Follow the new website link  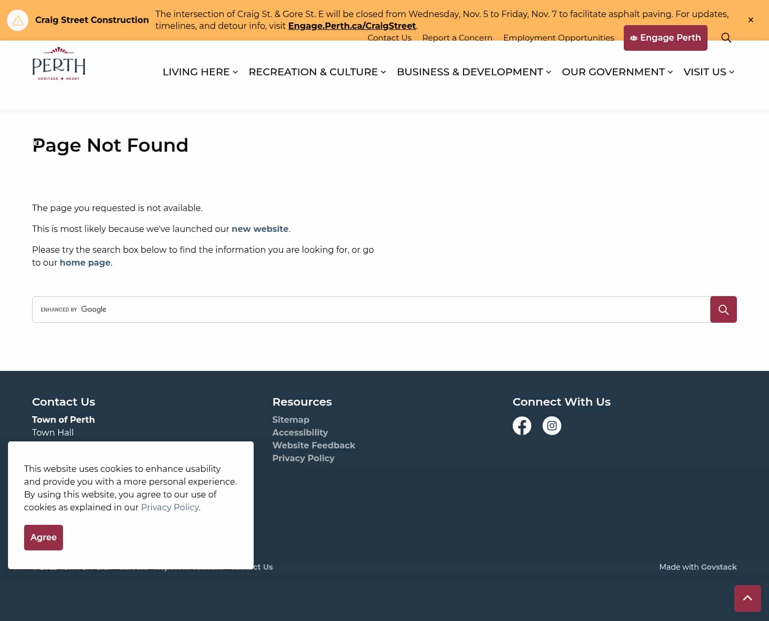pyautogui.click(x=260, y=229)
